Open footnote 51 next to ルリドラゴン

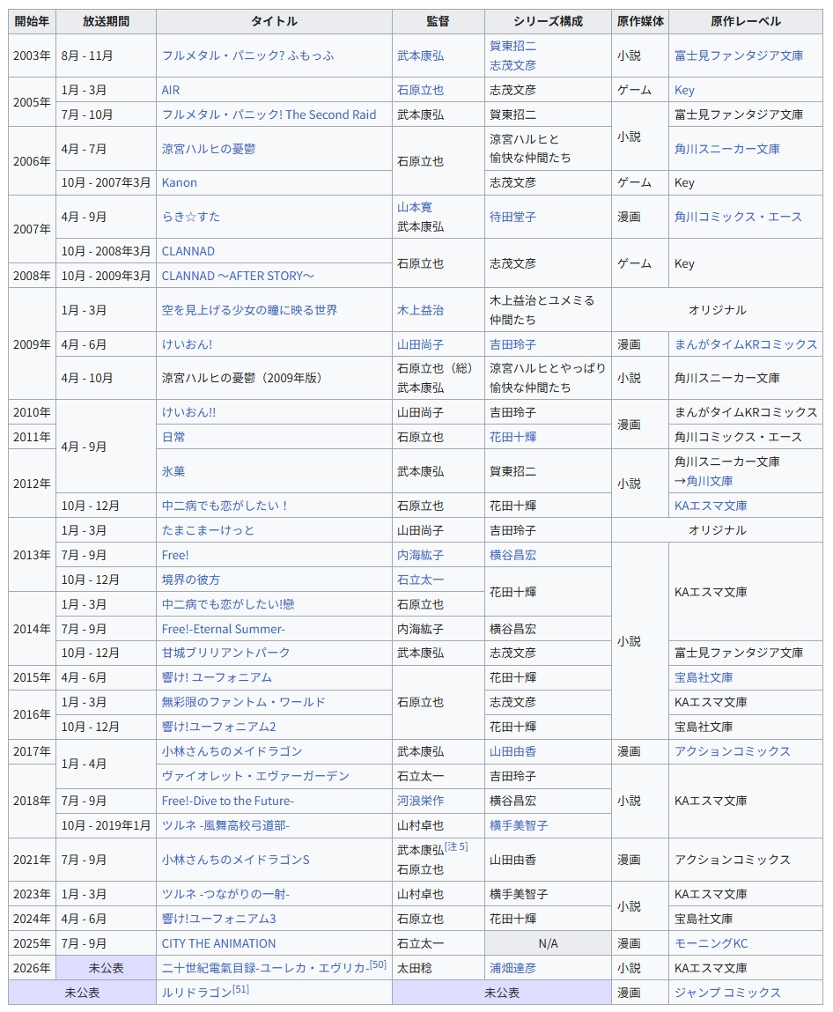241,989
